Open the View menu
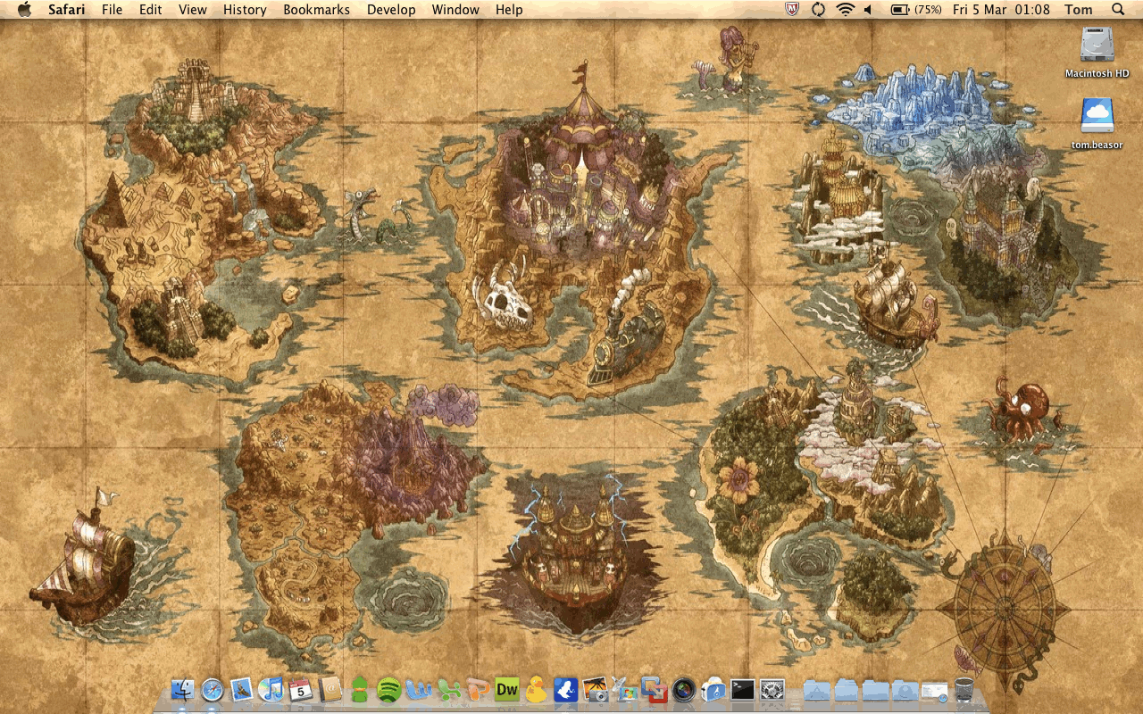 point(193,10)
